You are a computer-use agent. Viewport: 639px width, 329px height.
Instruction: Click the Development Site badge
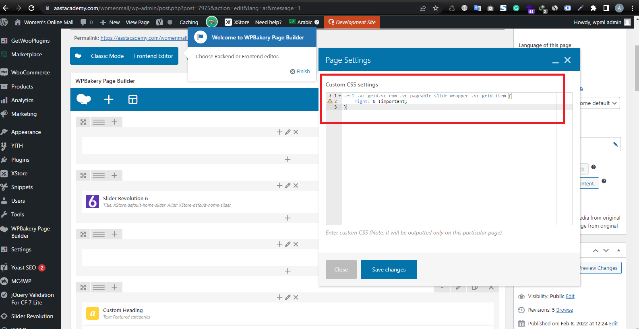[x=352, y=22]
